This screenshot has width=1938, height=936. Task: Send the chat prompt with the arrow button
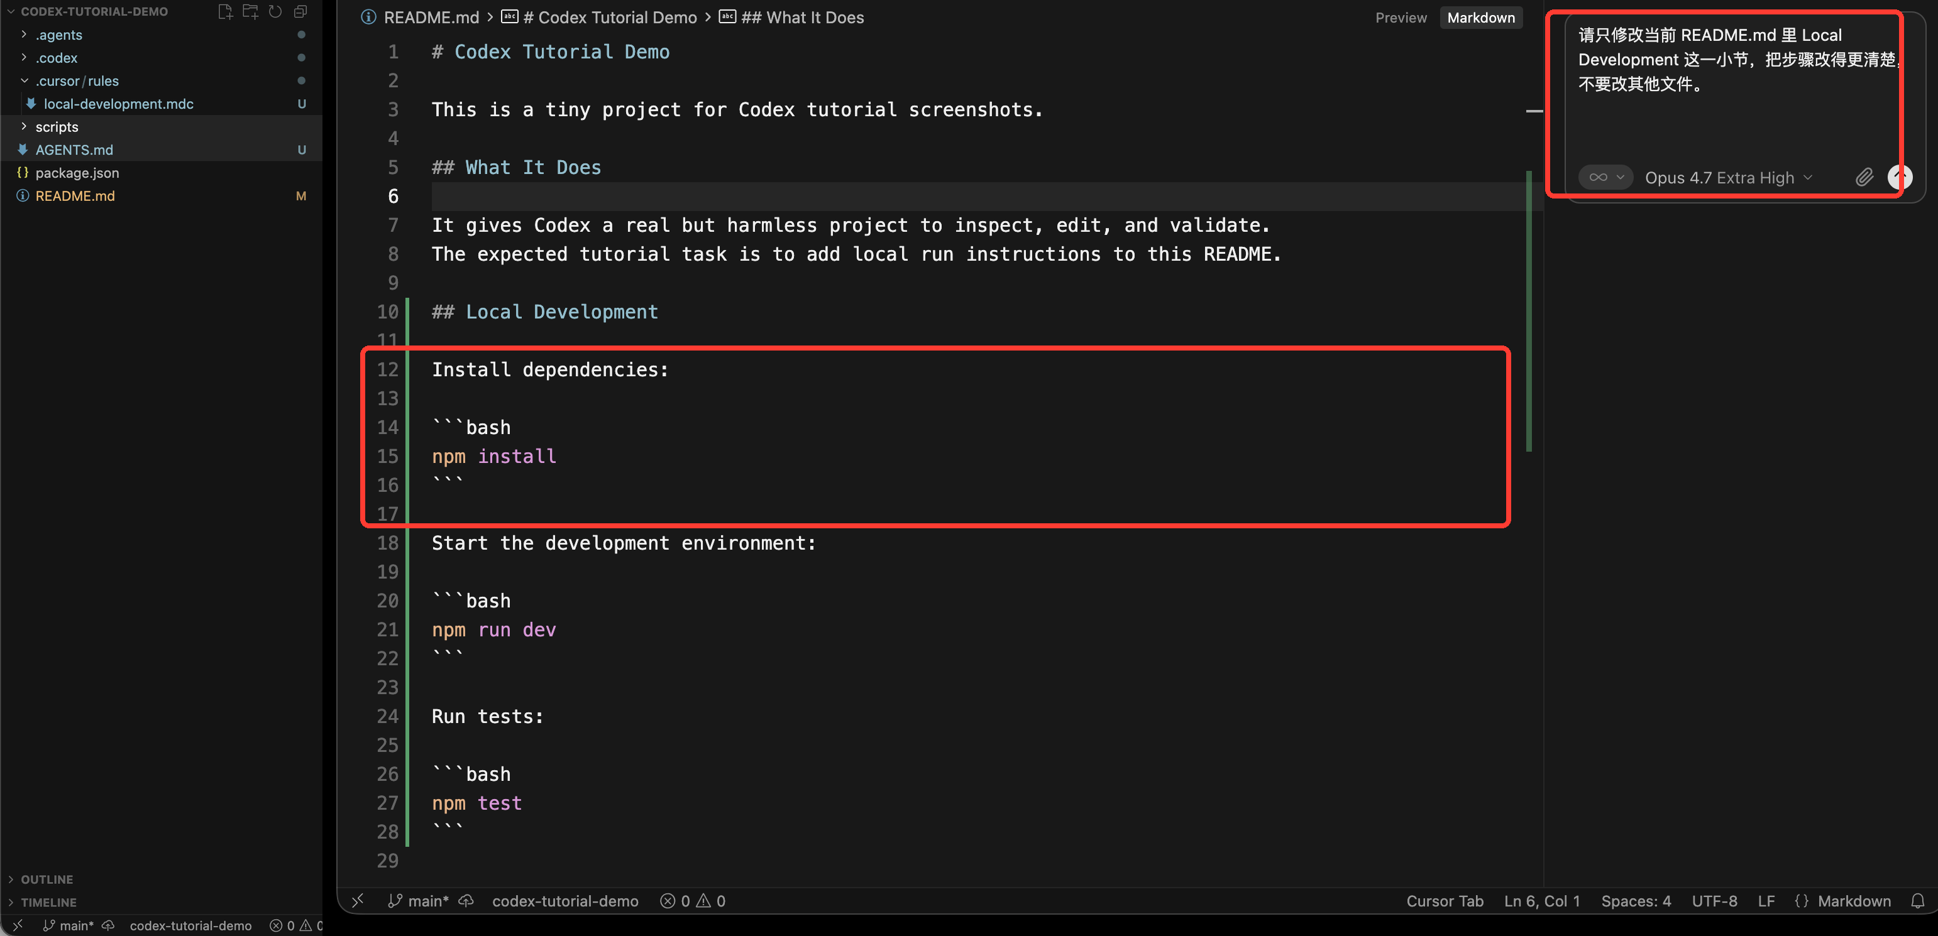[x=1900, y=177]
